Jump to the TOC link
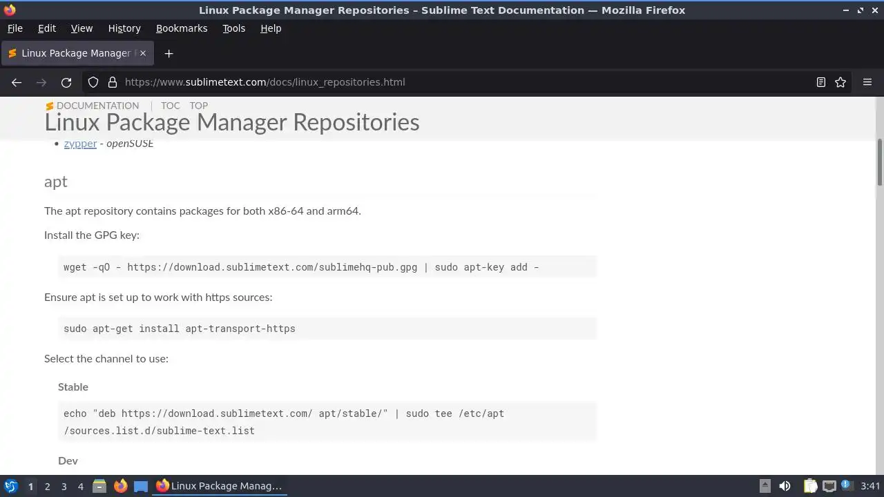 point(171,106)
